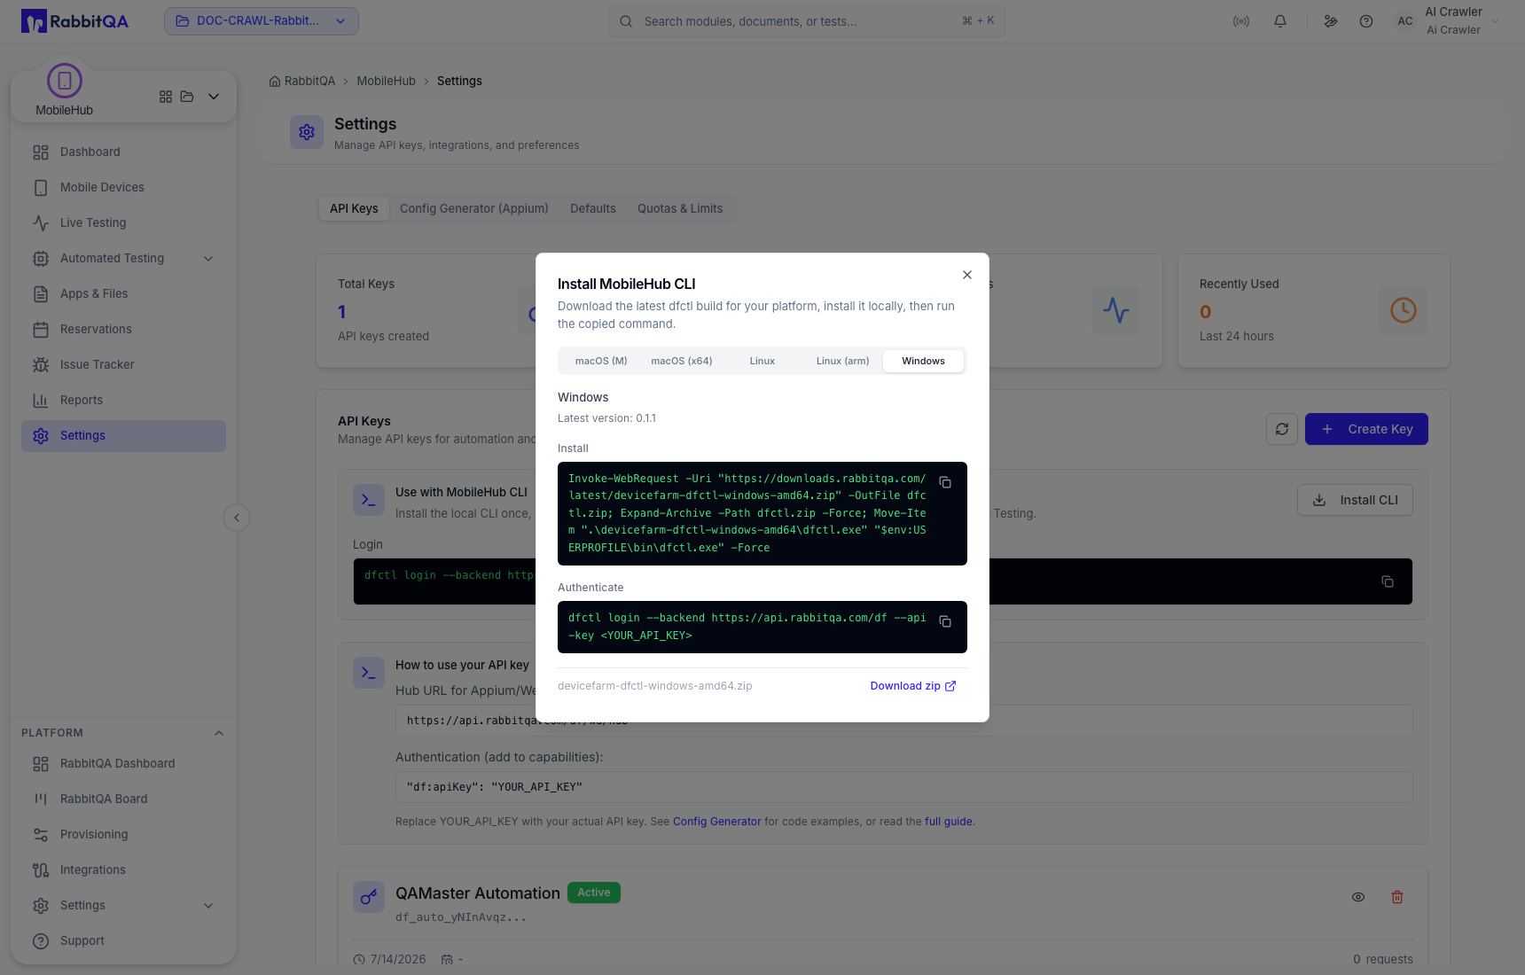Expand the Automated Testing menu
The image size is (1525, 975).
(x=123, y=258)
